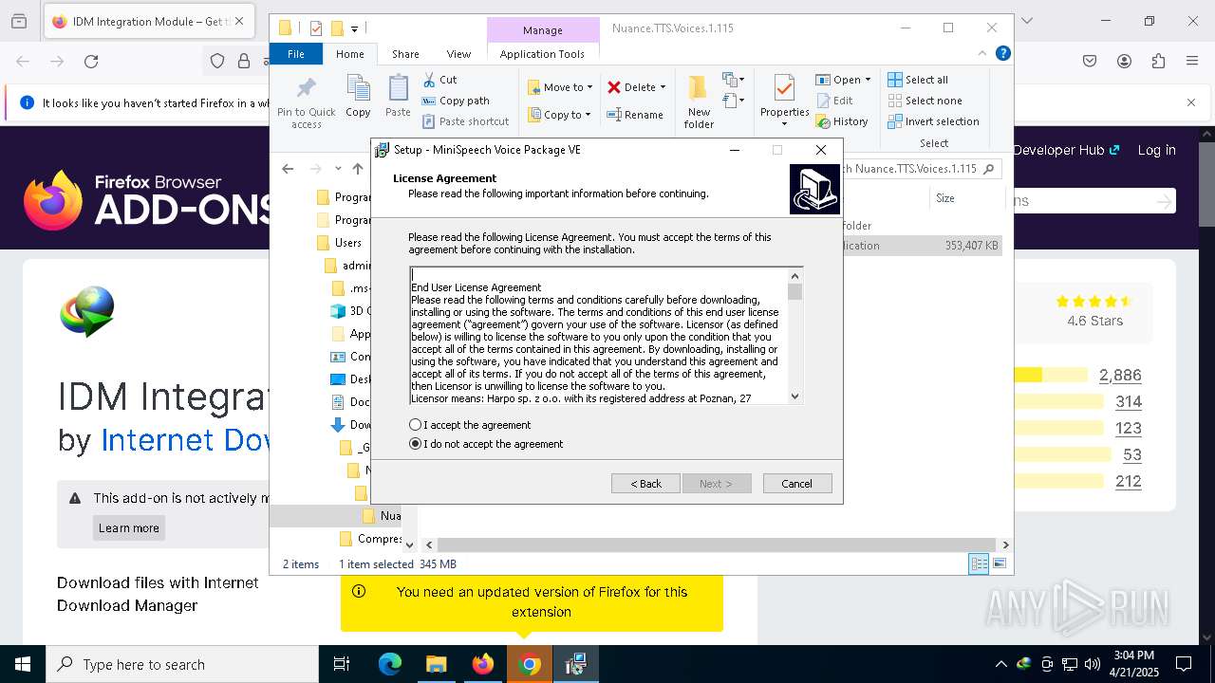This screenshot has height=683, width=1215.
Task: Open Firefox application menu hamburger
Action: pos(1191,62)
